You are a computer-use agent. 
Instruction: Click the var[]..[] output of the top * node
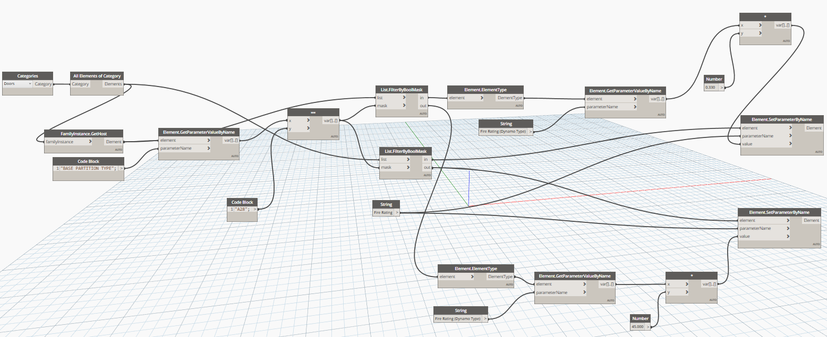(x=782, y=25)
